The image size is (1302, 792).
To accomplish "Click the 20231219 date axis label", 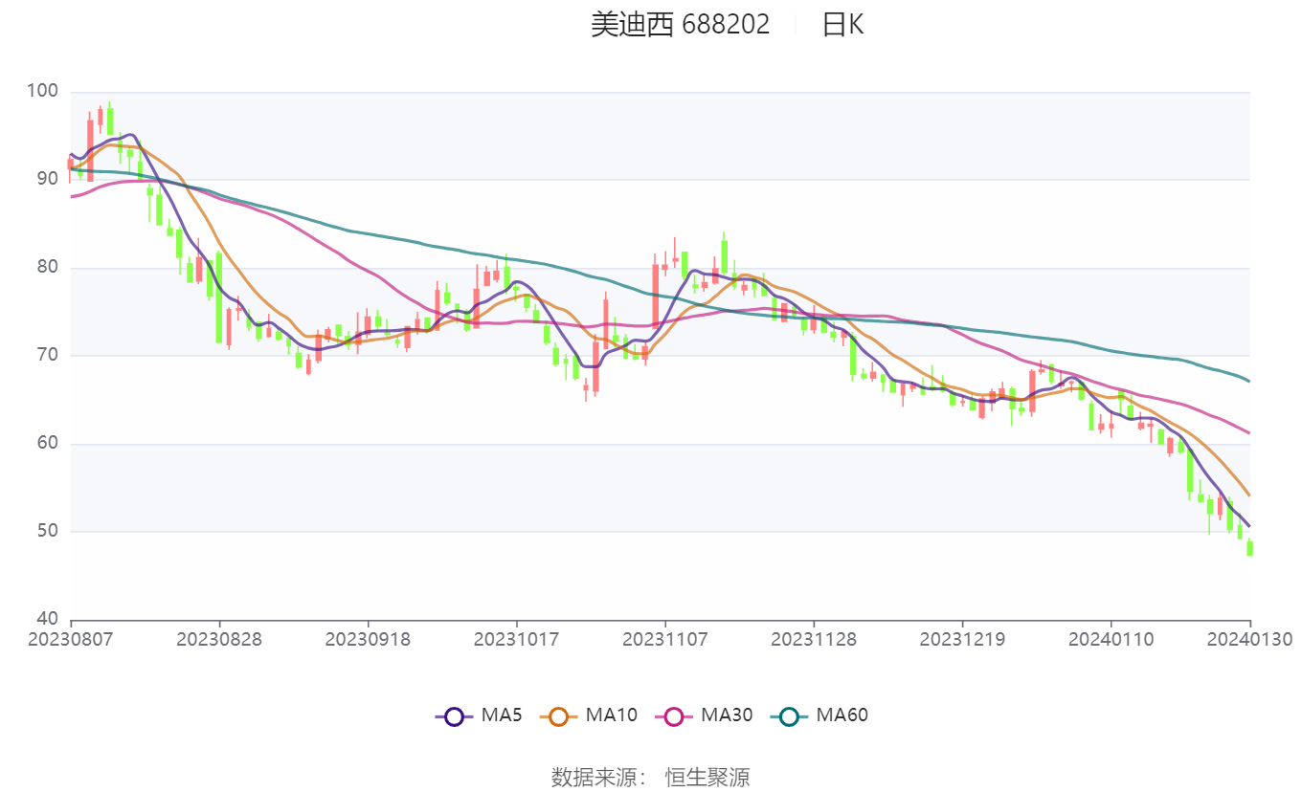I will click(962, 639).
